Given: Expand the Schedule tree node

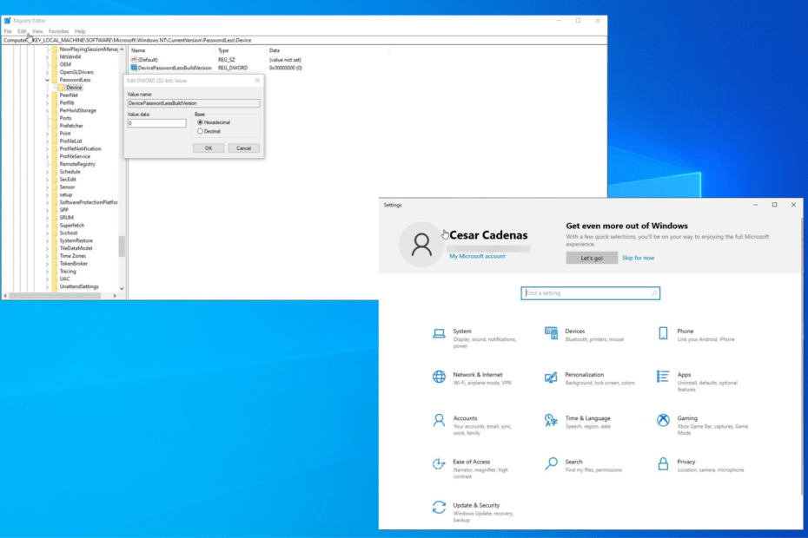Looking at the screenshot, I should click(47, 172).
